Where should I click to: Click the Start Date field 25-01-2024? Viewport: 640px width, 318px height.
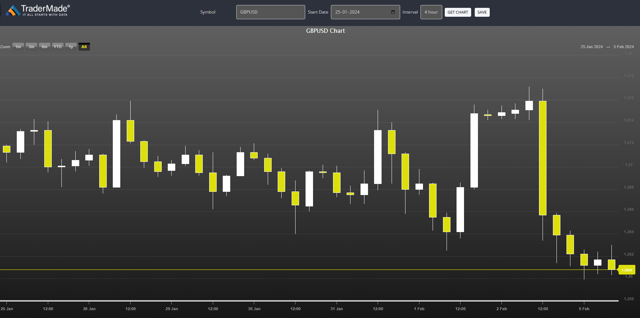pyautogui.click(x=365, y=12)
